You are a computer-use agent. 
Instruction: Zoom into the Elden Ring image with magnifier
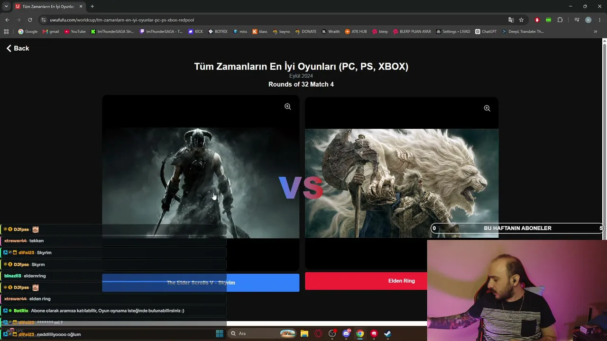pyautogui.click(x=487, y=108)
